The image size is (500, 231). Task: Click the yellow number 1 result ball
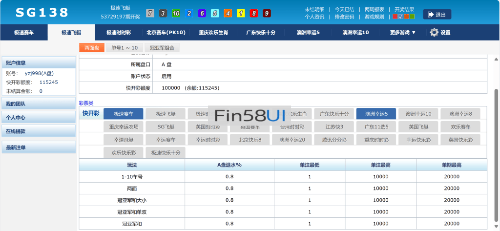(241, 13)
